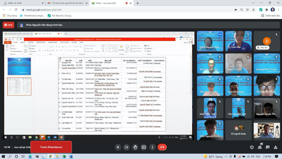Toggle the camera in Meet controls
The image size is (282, 159).
pos(126,147)
